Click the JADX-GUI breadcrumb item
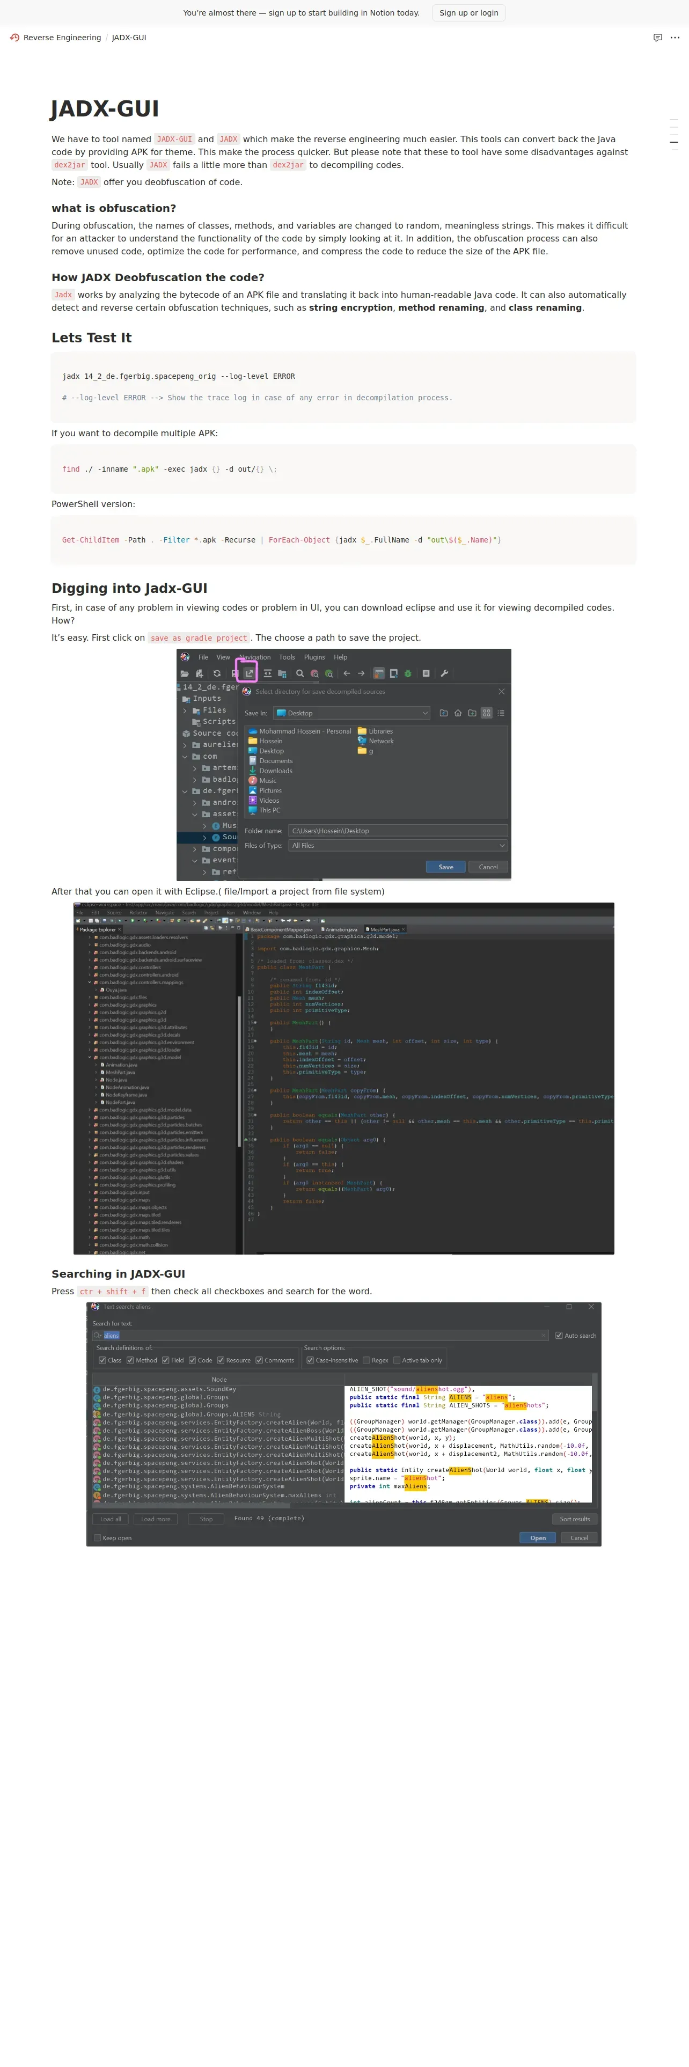 129,38
